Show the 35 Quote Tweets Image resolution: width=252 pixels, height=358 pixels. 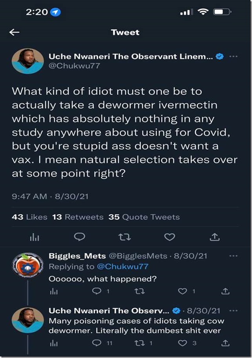click(x=144, y=217)
